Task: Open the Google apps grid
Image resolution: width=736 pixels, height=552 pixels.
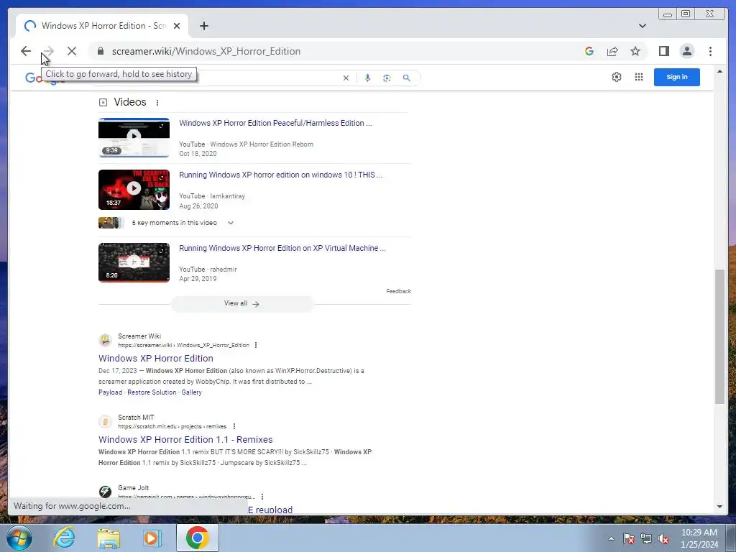Action: (x=639, y=77)
